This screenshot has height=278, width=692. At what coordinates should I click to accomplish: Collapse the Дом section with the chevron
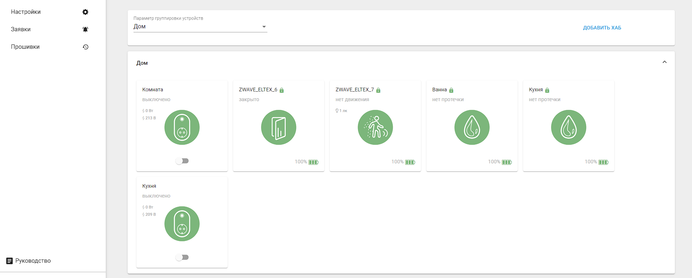(x=665, y=62)
